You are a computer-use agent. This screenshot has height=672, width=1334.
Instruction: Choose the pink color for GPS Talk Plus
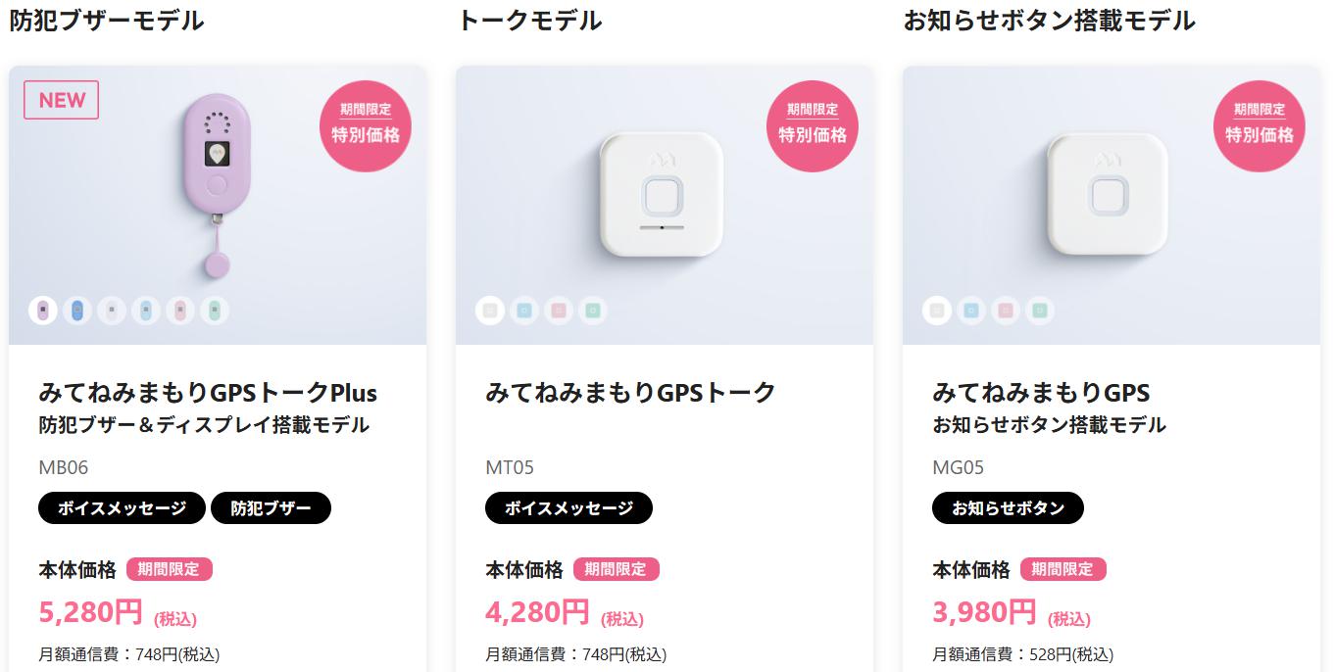[180, 312]
